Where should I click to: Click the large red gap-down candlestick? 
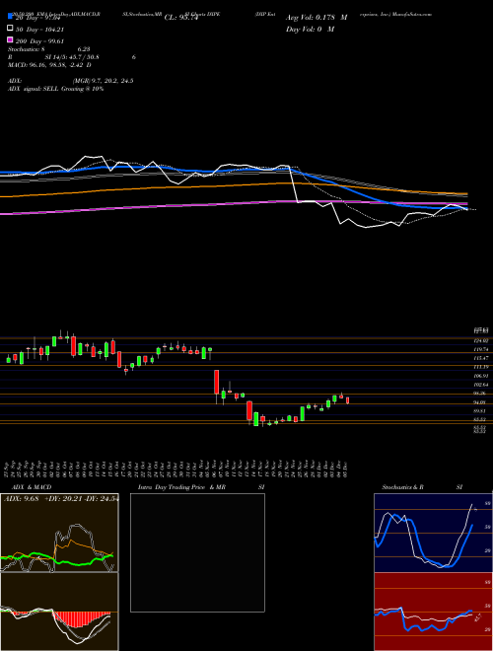(217, 382)
